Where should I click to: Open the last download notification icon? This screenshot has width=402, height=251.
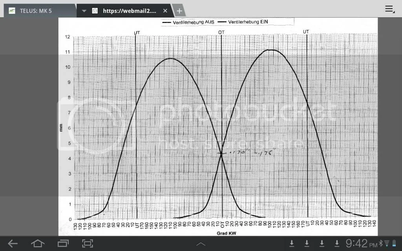pyautogui.click(x=336, y=244)
